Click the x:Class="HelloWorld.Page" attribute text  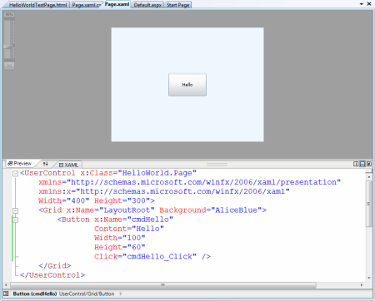(138, 173)
